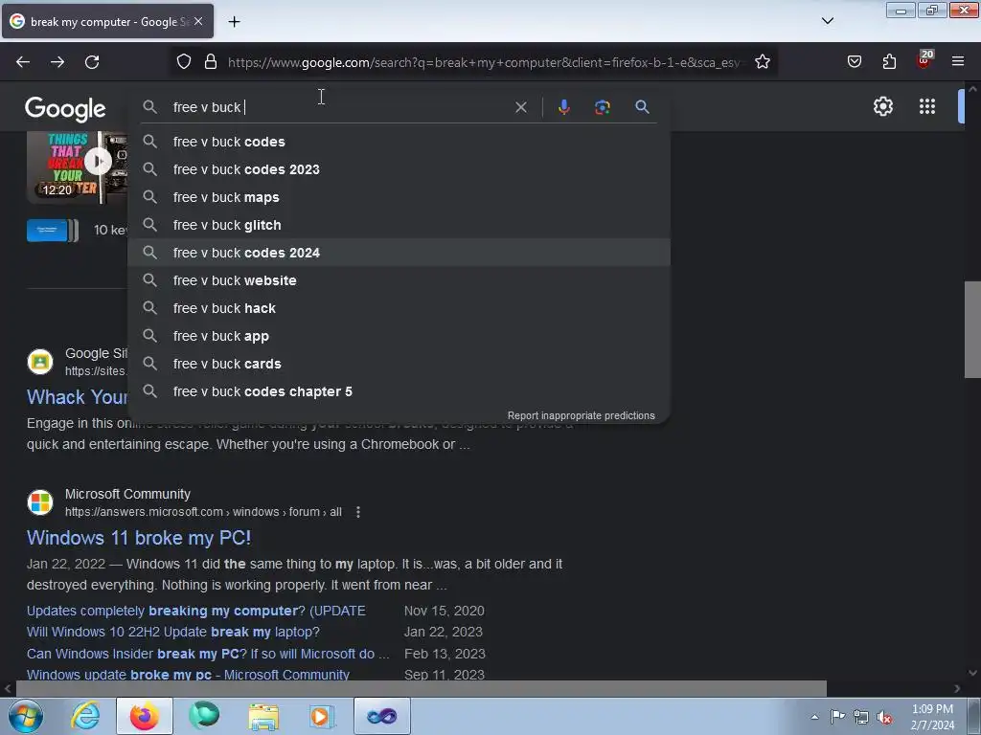
Task: Open Windows Media Player from taskbar
Action: [x=322, y=716]
